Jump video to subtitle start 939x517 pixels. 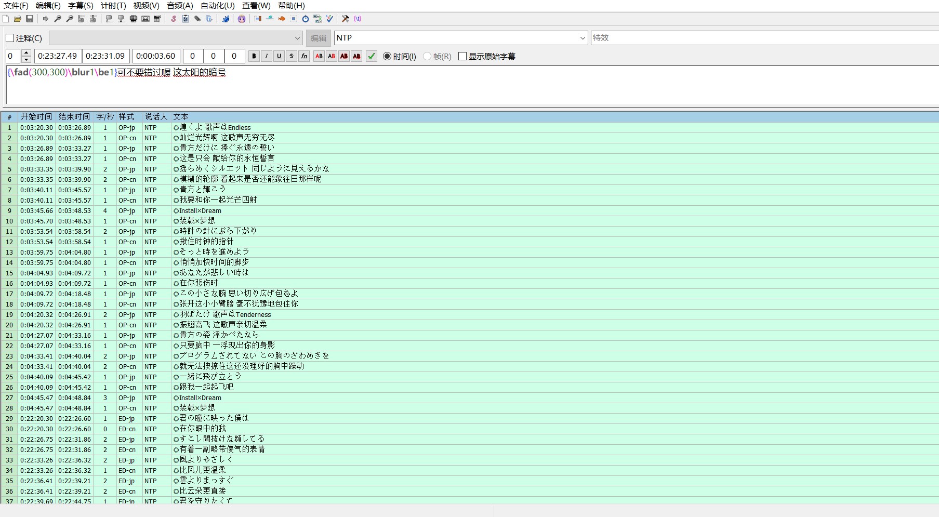[81, 19]
